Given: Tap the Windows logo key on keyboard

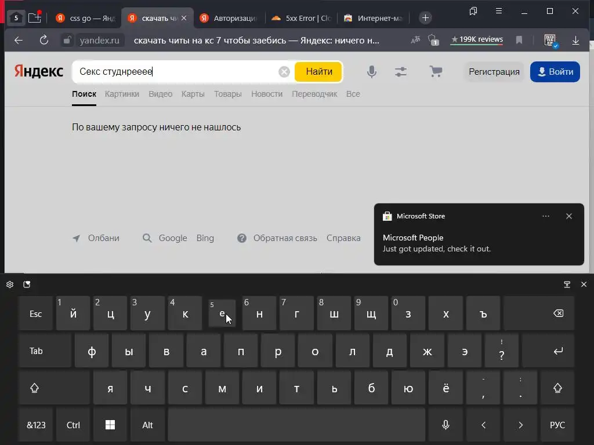Looking at the screenshot, I should click(x=110, y=425).
